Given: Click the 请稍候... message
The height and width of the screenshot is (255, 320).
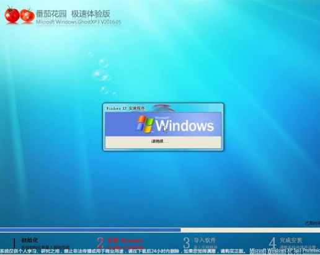Looking at the screenshot, I should [x=160, y=141].
